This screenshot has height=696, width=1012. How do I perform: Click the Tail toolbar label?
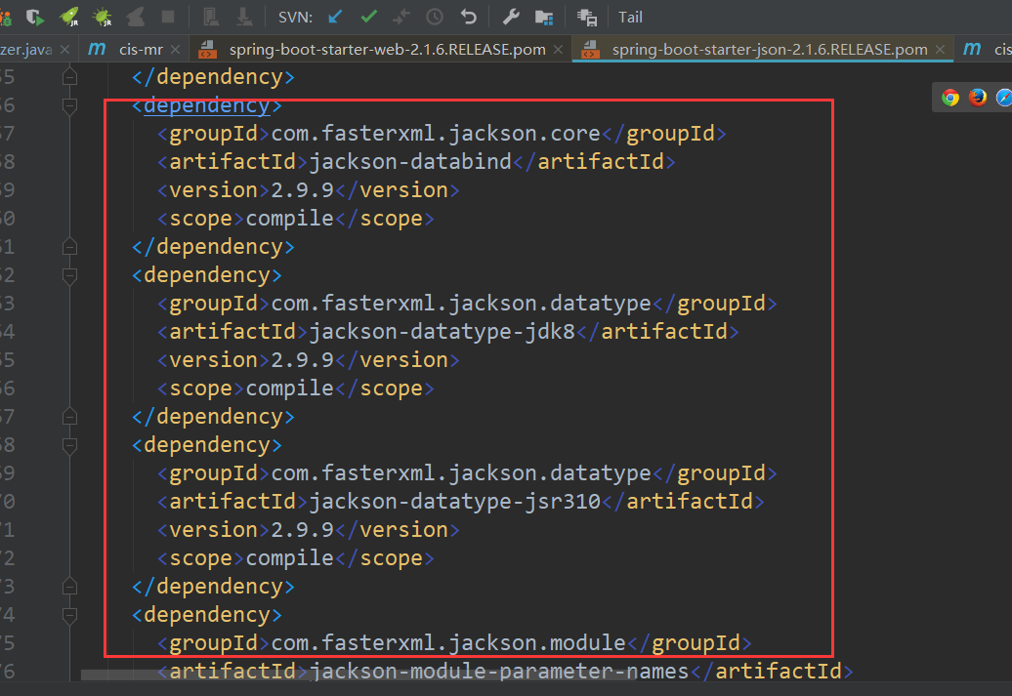(x=630, y=17)
